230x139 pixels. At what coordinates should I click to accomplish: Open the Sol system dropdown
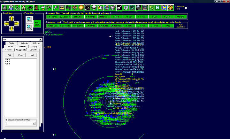[41, 40]
